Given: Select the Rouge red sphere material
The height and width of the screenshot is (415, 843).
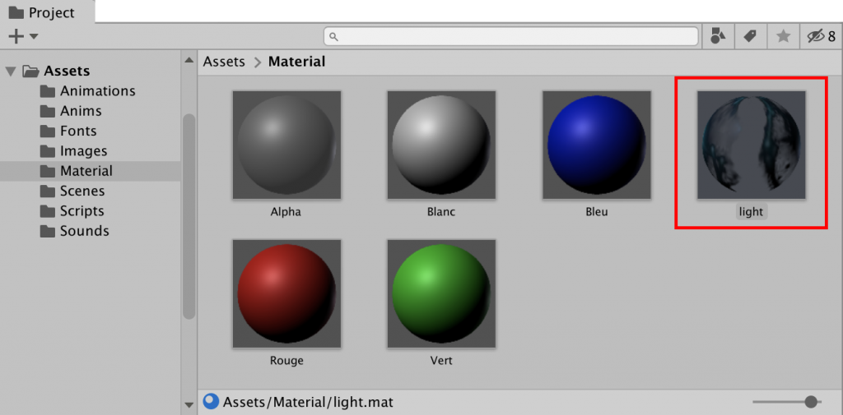Looking at the screenshot, I should click(x=286, y=294).
